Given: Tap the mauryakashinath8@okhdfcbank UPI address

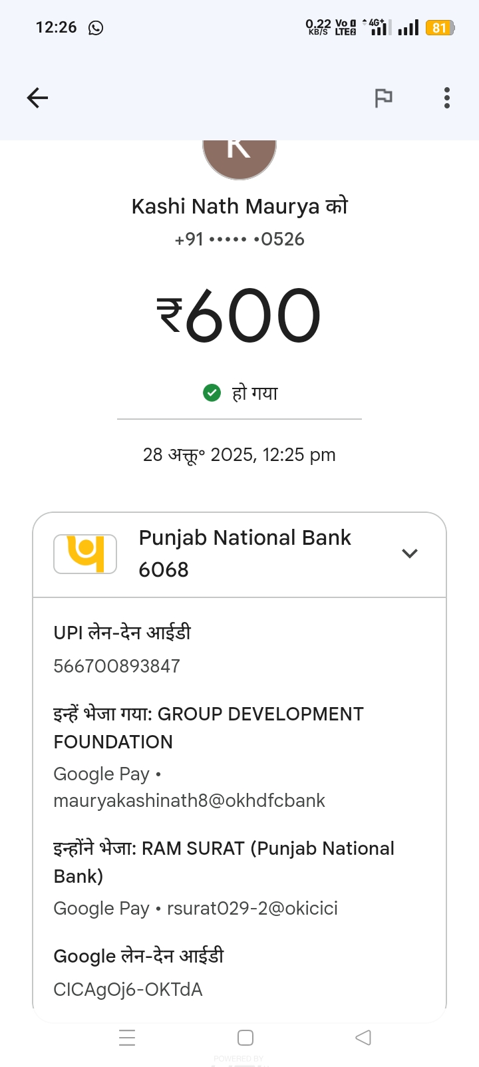Looking at the screenshot, I should tap(189, 800).
